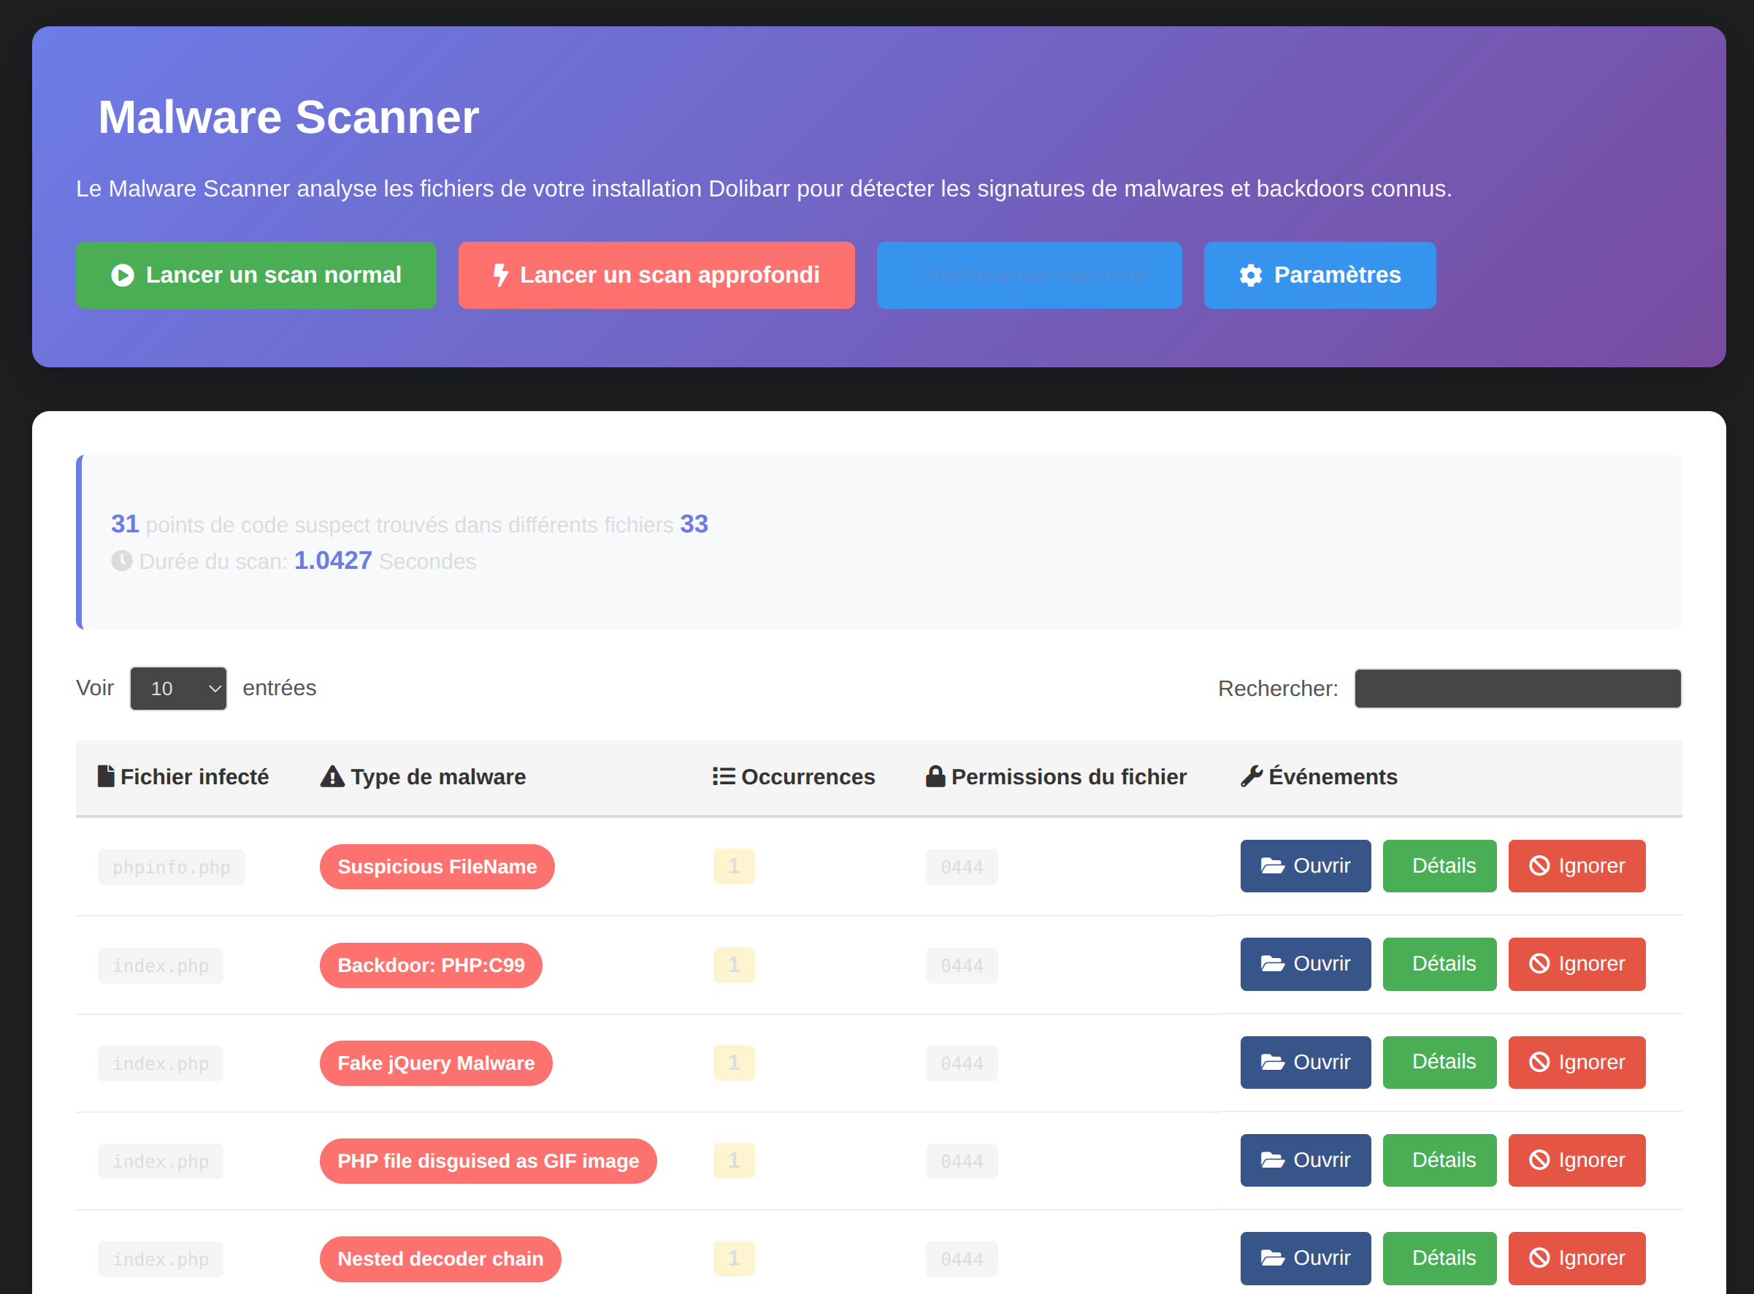Click folder icon on Ouvrir in Fake jQuery Malware row

pyautogui.click(x=1273, y=1063)
